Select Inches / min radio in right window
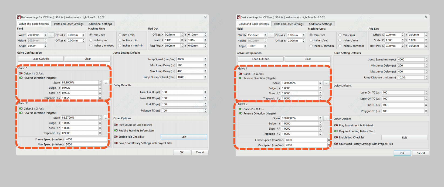This screenshot has height=187, width=444. (340, 40)
